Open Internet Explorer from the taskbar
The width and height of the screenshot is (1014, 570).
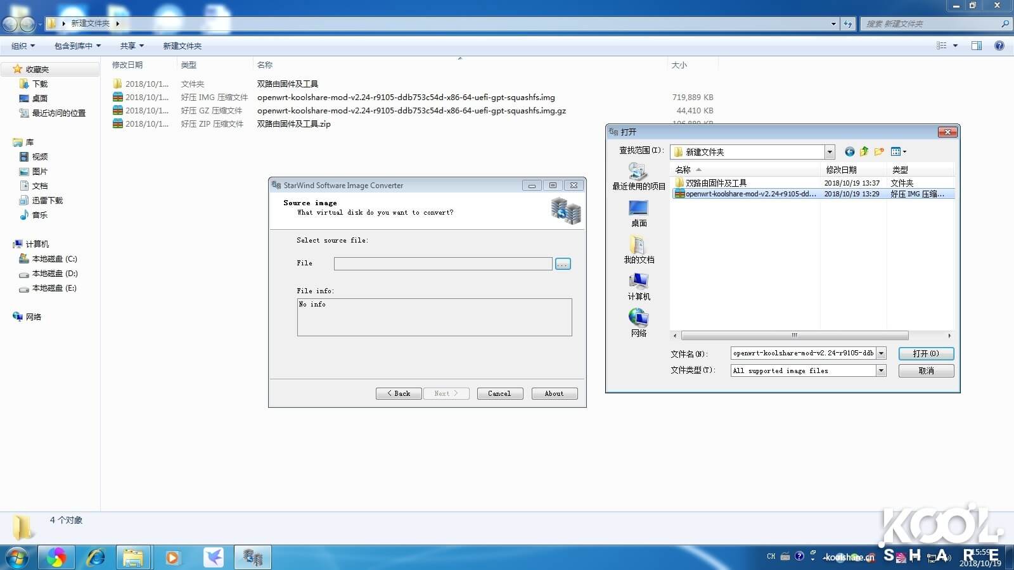click(96, 557)
